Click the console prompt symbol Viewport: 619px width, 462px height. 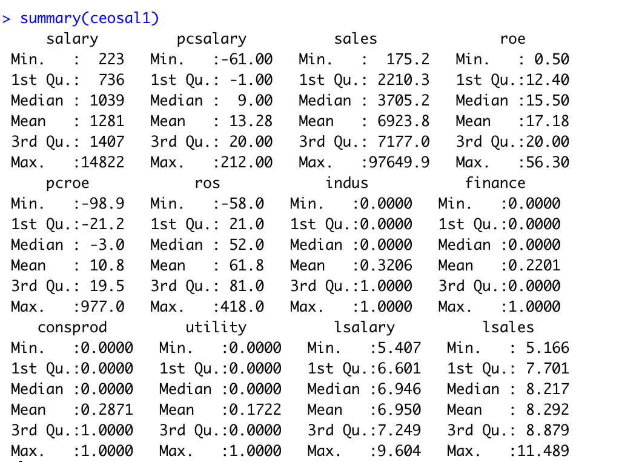coord(8,18)
